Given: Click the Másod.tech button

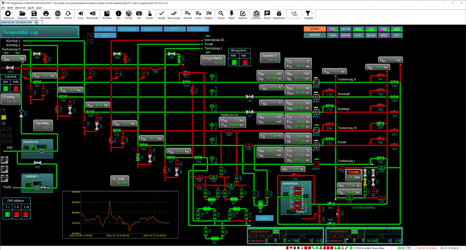Looking at the screenshot, I should 151,29.
